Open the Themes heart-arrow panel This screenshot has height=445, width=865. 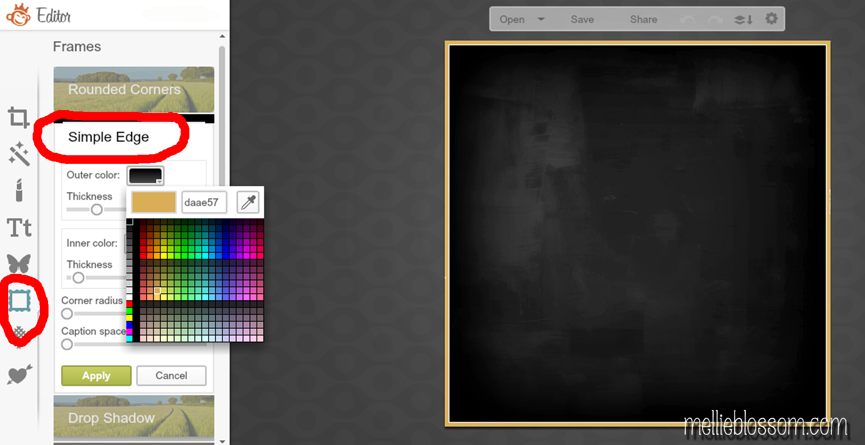coord(19,375)
